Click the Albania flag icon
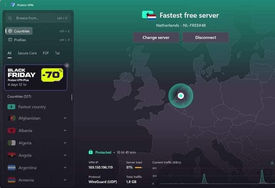Screen dimensions: 275x188 (12, 131)
